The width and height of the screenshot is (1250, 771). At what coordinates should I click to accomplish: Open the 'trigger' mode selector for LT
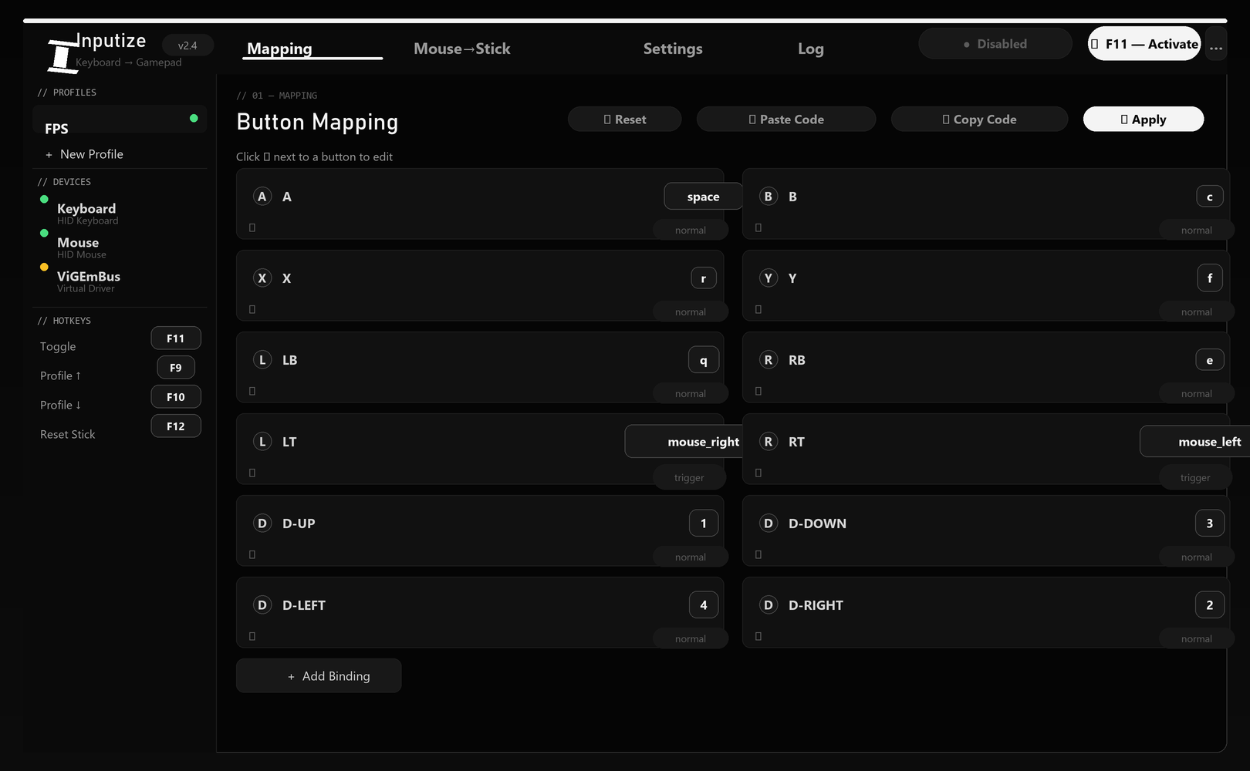coord(689,478)
